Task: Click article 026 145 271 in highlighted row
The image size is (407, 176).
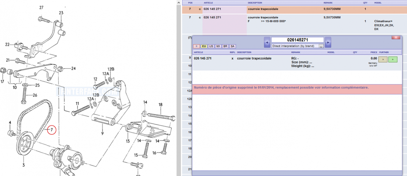Action: click(212, 9)
